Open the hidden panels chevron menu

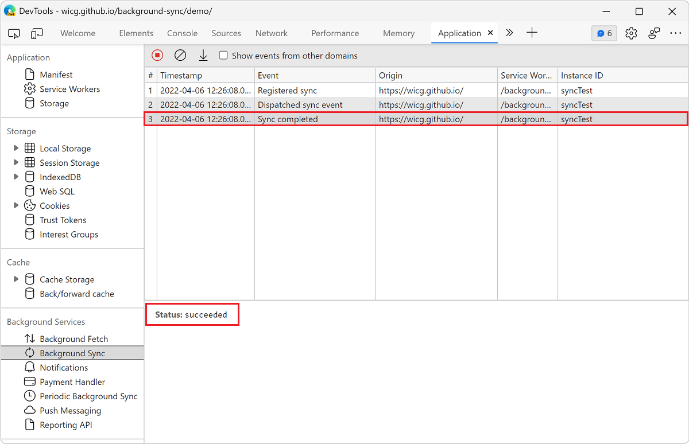click(509, 33)
